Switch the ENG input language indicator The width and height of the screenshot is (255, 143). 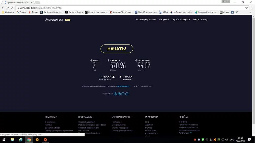(x=232, y=140)
